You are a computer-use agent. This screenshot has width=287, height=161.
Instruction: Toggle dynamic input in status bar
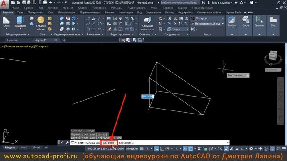pos(157,149)
